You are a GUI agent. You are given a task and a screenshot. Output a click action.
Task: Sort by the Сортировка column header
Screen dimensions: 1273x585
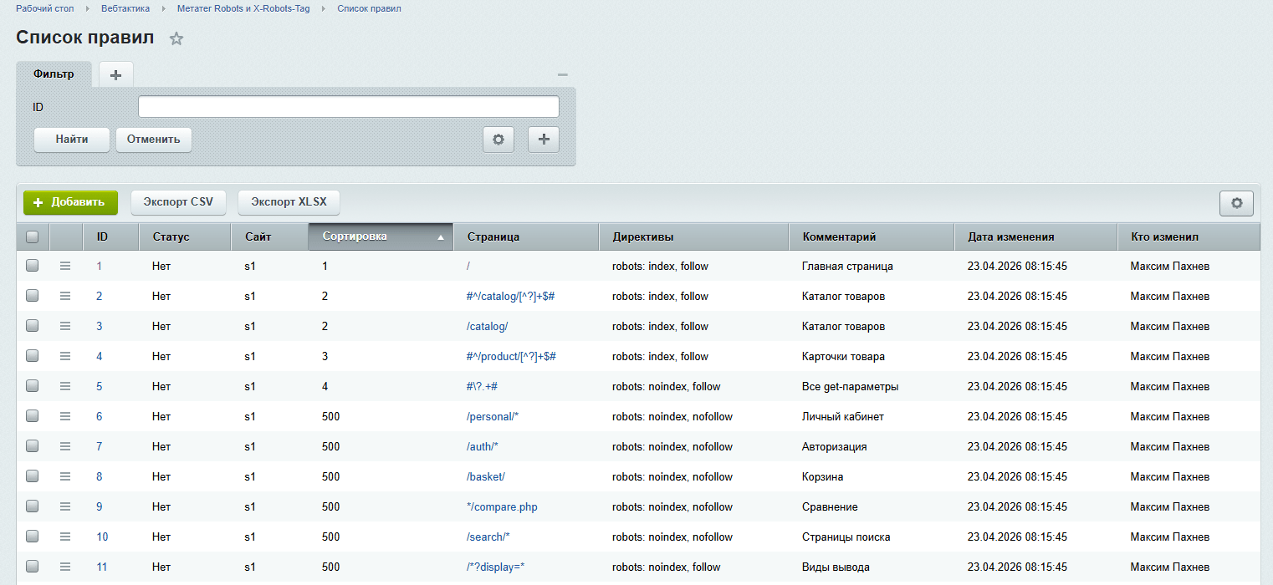pos(381,237)
